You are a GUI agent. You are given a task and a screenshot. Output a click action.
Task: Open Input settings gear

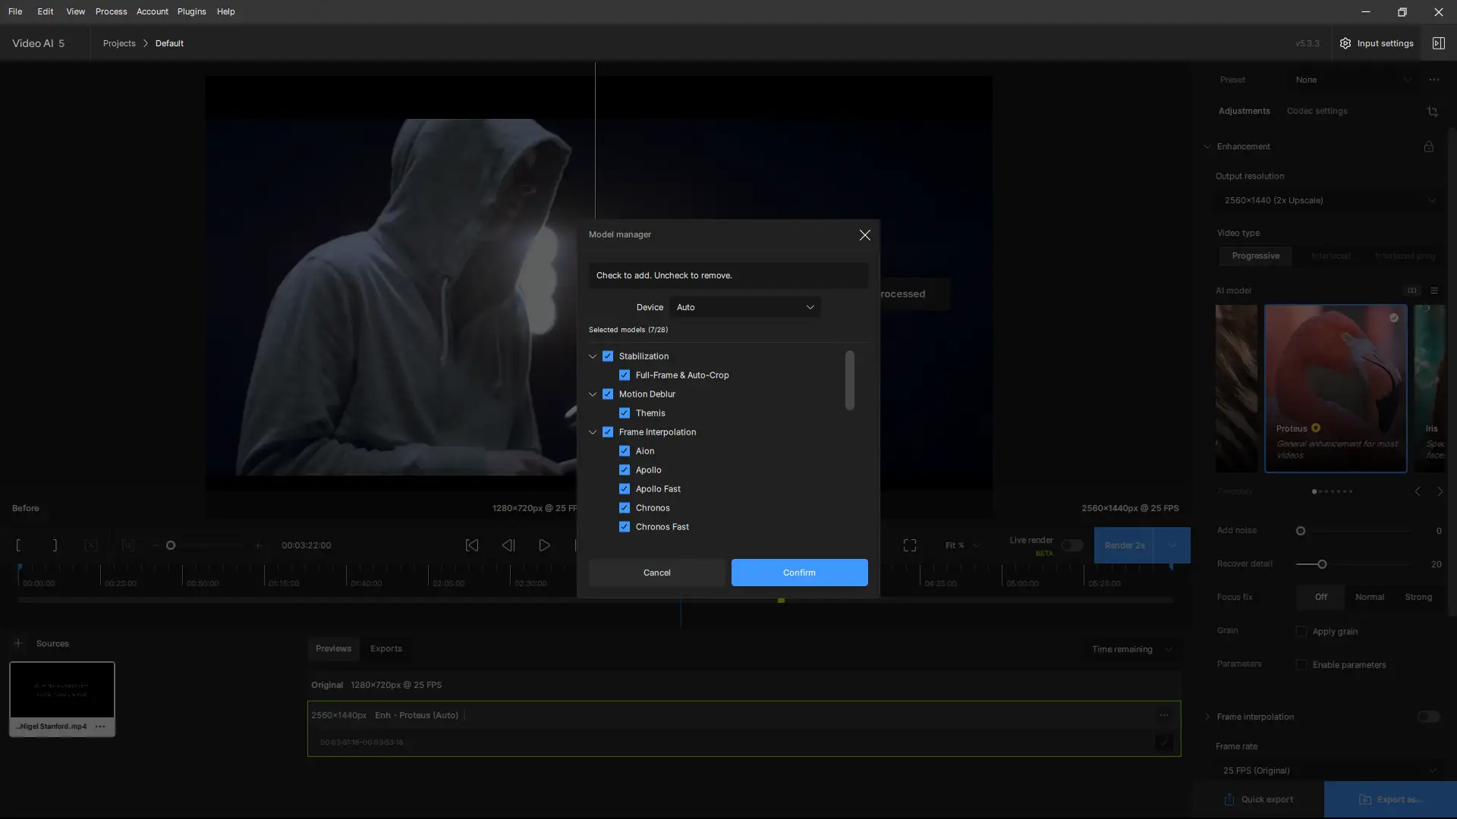coord(1345,43)
